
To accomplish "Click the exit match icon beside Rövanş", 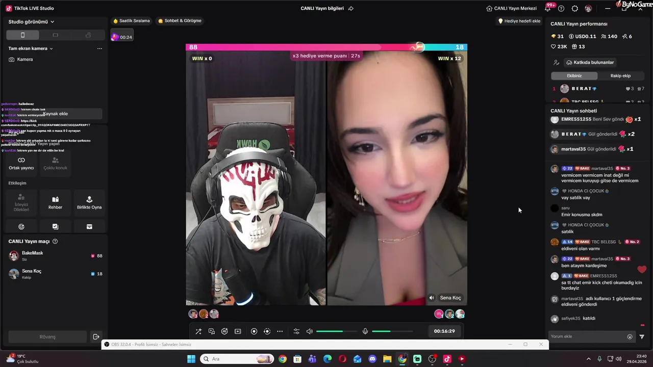I will click(96, 337).
